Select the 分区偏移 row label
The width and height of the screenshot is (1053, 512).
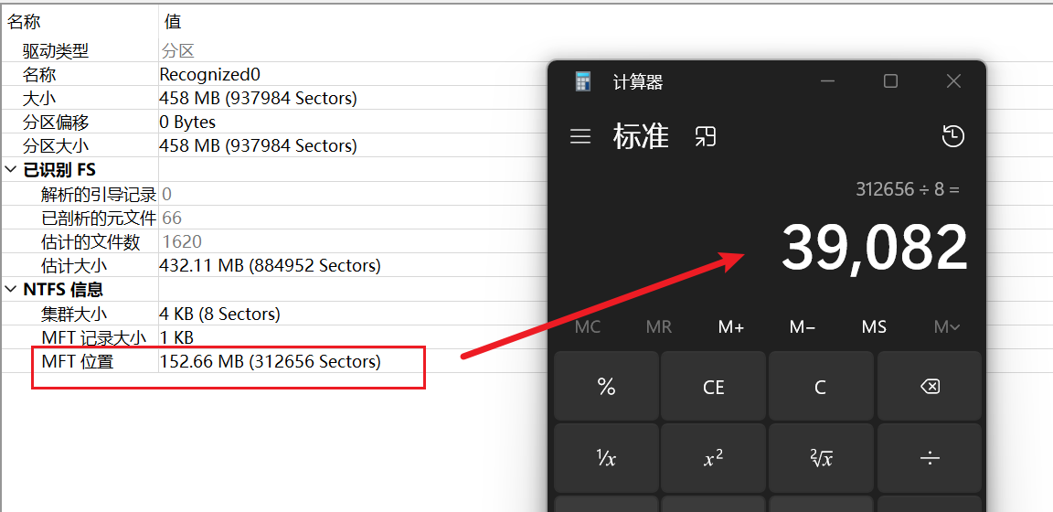coord(56,123)
